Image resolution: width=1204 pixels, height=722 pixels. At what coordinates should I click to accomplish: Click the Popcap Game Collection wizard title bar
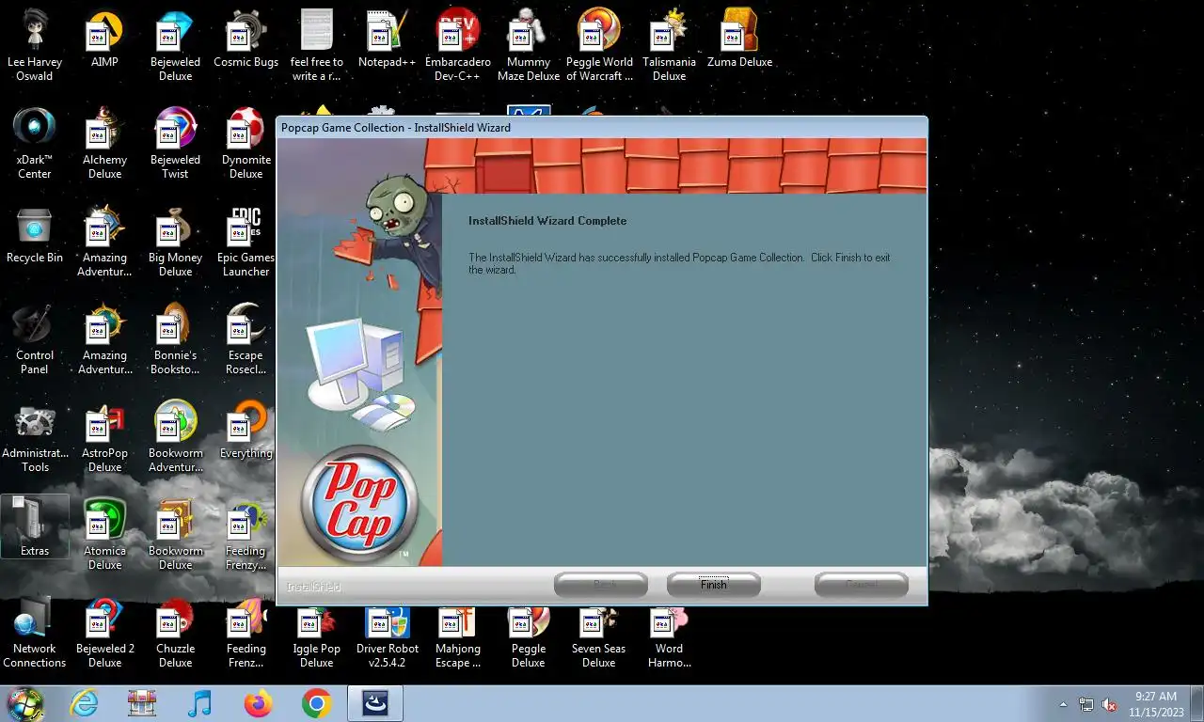click(601, 127)
